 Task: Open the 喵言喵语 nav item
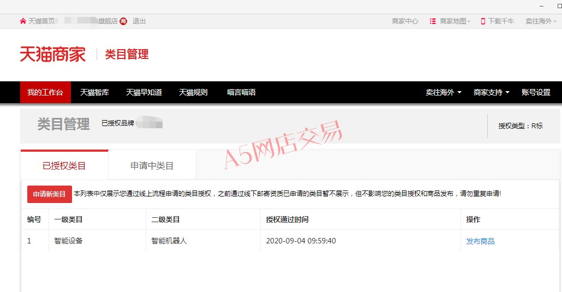[242, 92]
